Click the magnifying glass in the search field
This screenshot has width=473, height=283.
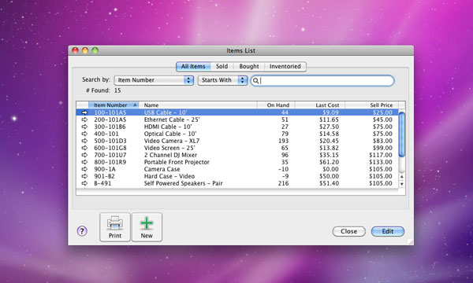coord(255,80)
